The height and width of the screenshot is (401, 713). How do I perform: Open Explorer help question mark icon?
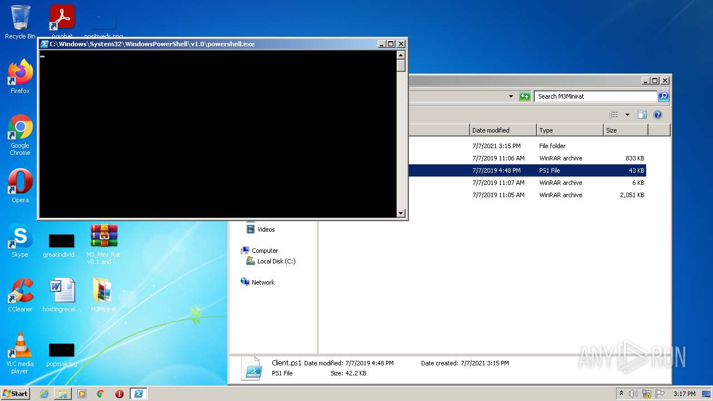[x=658, y=115]
